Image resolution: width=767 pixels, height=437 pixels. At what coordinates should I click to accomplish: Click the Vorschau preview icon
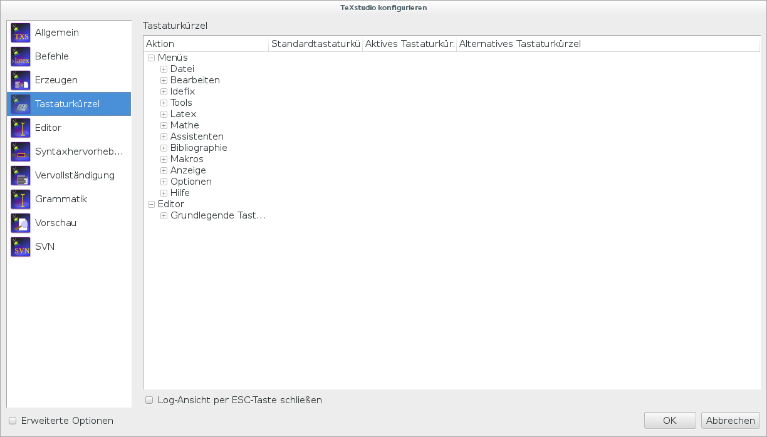pos(21,223)
